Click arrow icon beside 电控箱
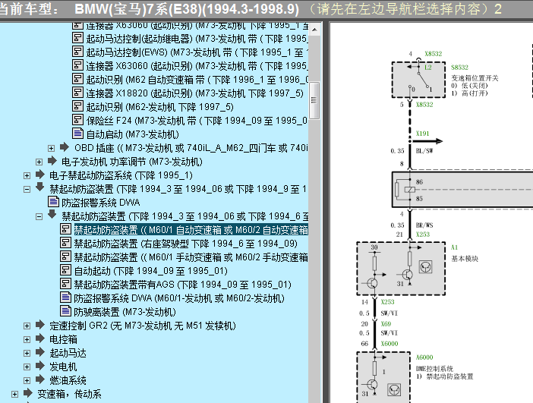 [x=40, y=338]
